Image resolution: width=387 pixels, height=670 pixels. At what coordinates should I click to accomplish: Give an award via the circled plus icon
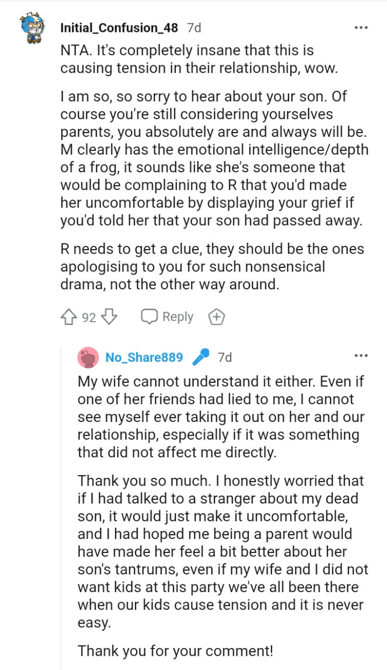(x=217, y=316)
